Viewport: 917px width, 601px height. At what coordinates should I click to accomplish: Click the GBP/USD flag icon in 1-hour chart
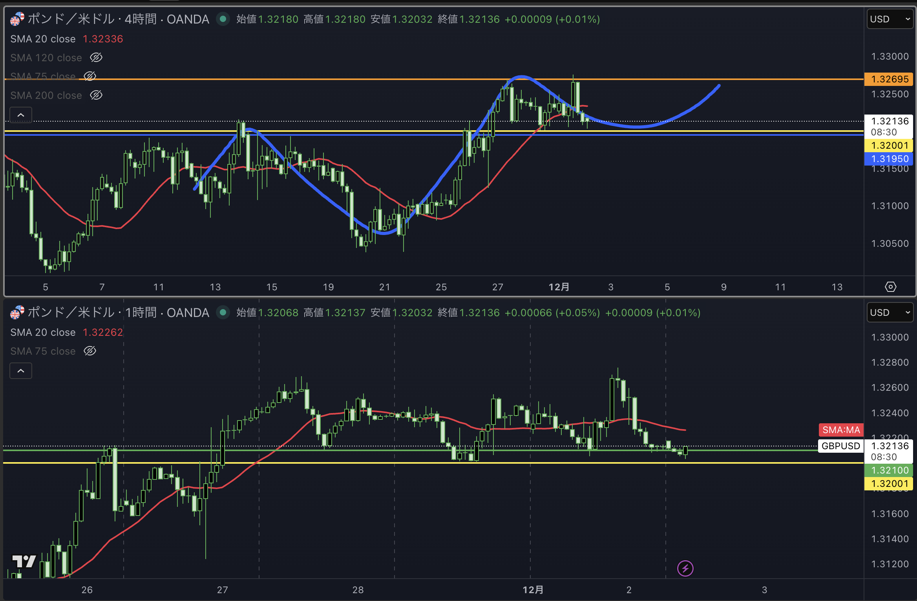[x=16, y=312]
